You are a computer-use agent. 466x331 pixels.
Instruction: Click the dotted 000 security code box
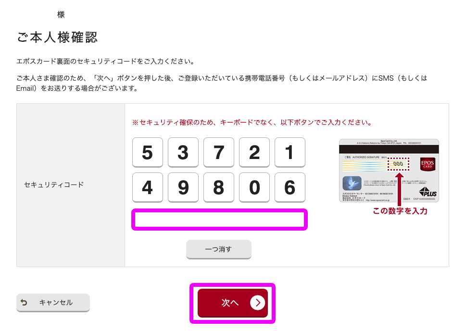click(x=398, y=164)
